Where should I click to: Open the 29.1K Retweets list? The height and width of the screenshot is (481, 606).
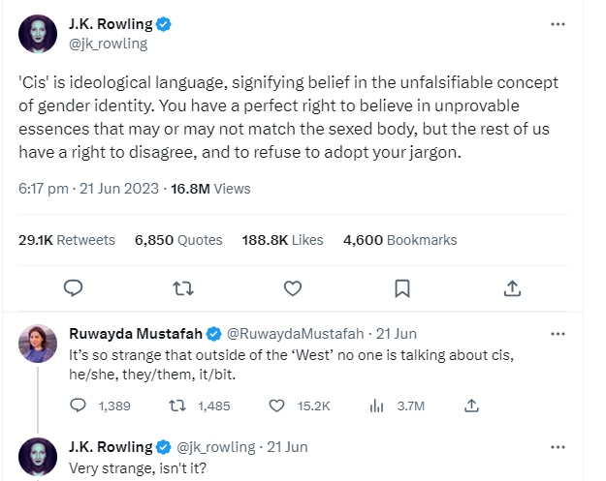tap(67, 240)
